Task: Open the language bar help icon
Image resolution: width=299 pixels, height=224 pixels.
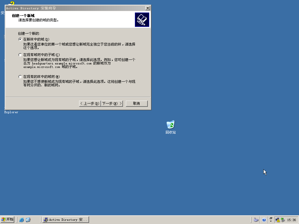Action: pyautogui.click(x=264, y=220)
